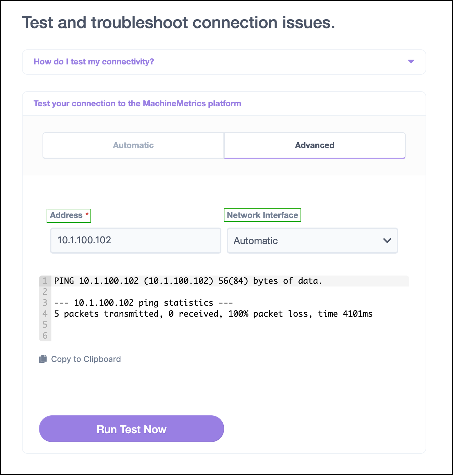Select the Advanced tab
The height and width of the screenshot is (475, 453).
315,145
